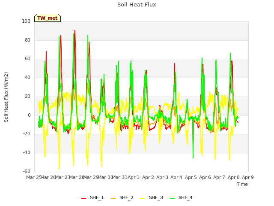Click the Apr 2 x-axis label

tap(148, 177)
